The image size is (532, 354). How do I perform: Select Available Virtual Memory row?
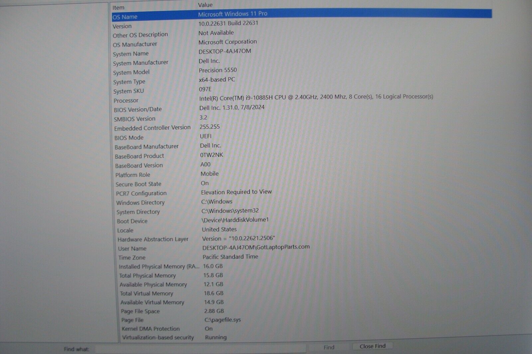click(x=152, y=303)
